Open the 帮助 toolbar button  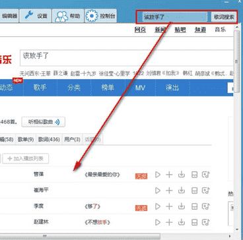(68, 16)
